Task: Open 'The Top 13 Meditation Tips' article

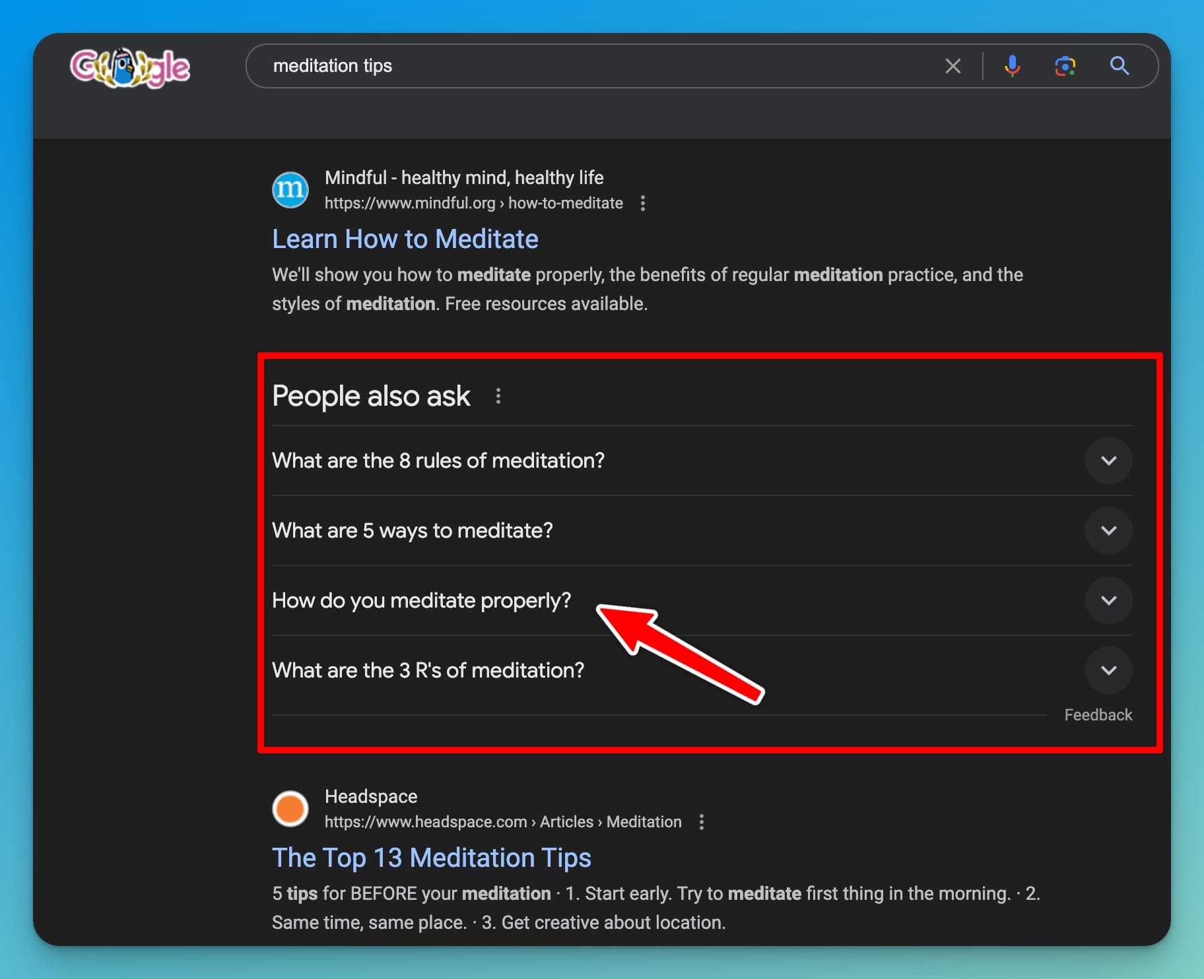Action: 431,857
